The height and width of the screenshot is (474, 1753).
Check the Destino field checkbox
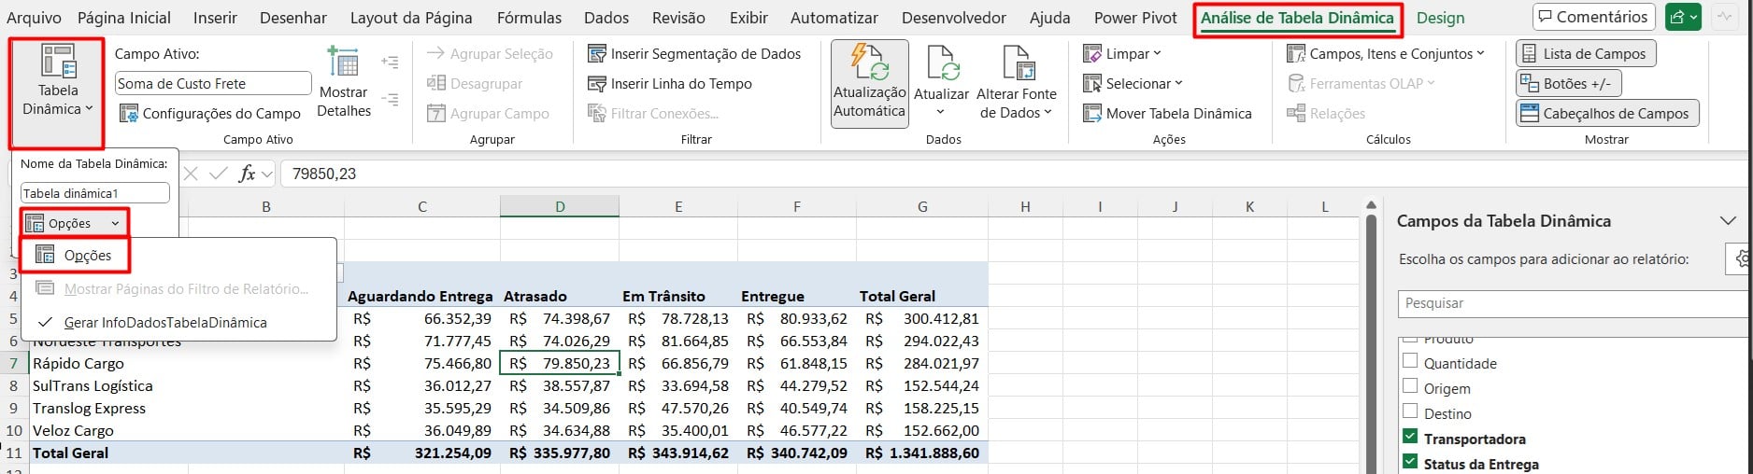[x=1410, y=411]
